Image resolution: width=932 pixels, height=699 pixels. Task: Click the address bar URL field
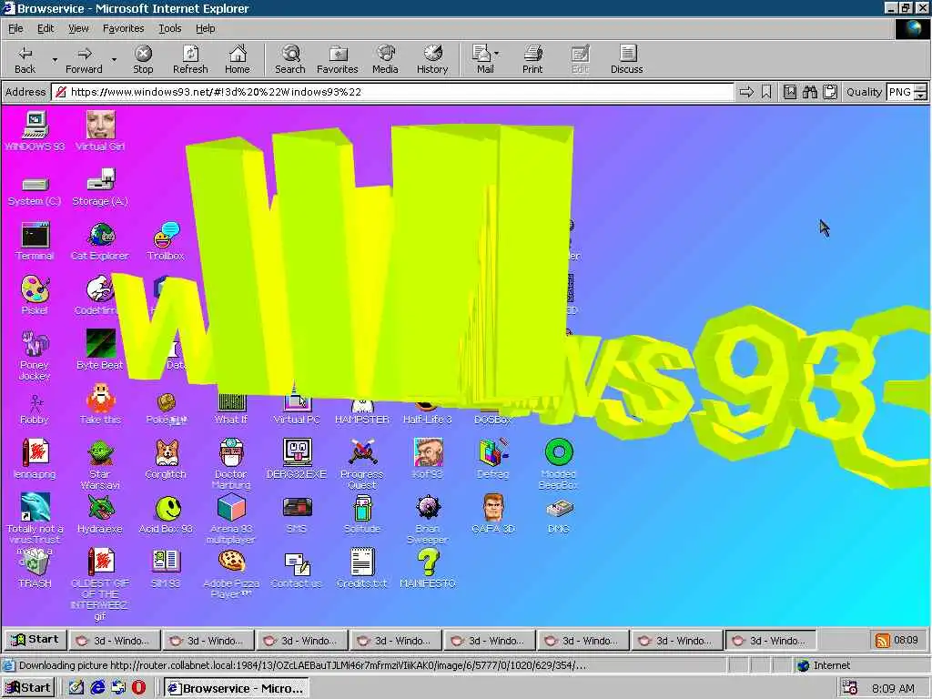point(392,92)
